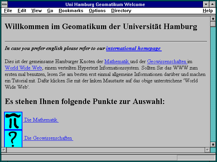Click the Mathematik link in the paragraph
The image size is (217, 162).
[x=117, y=61]
